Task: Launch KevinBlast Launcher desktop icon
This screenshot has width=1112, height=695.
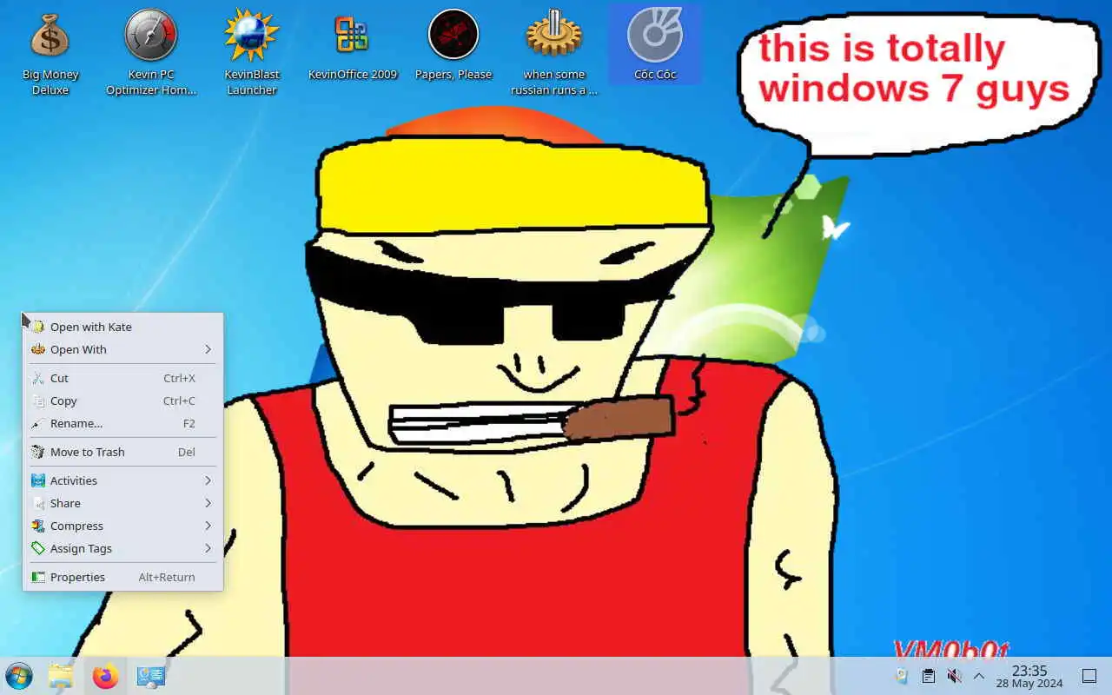Action: tap(252, 52)
